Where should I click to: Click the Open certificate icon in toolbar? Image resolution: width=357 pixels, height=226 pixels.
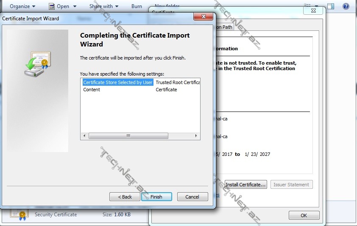(x=52, y=6)
